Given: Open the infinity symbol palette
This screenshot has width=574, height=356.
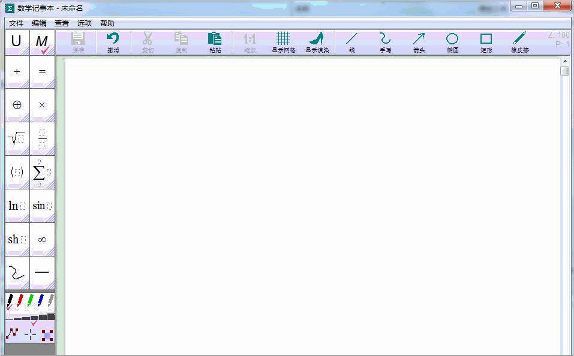Looking at the screenshot, I should tap(42, 240).
